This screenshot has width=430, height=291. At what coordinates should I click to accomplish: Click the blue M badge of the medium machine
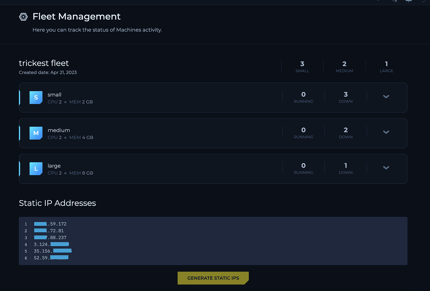[x=36, y=133]
